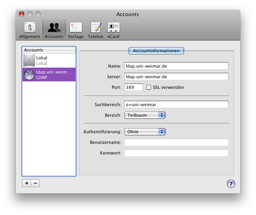Click into the Name text field

(176, 66)
